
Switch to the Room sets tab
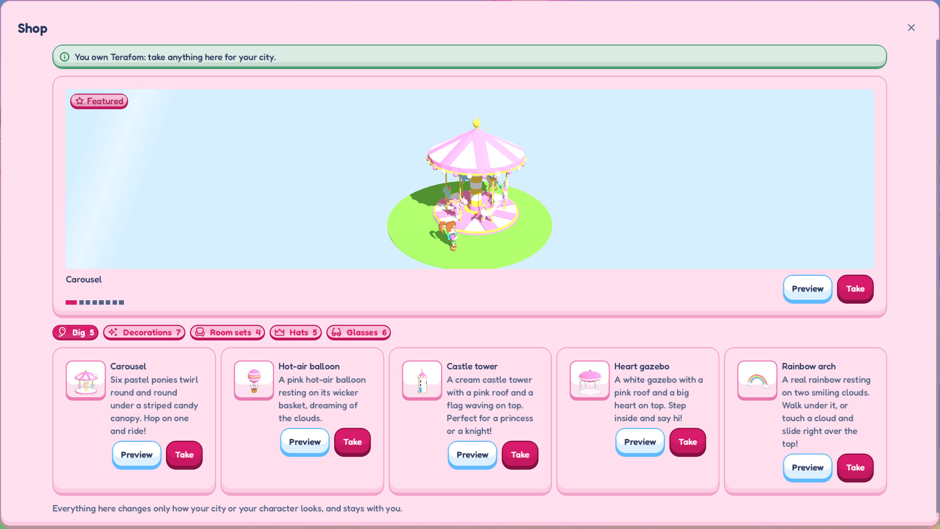pyautogui.click(x=227, y=333)
